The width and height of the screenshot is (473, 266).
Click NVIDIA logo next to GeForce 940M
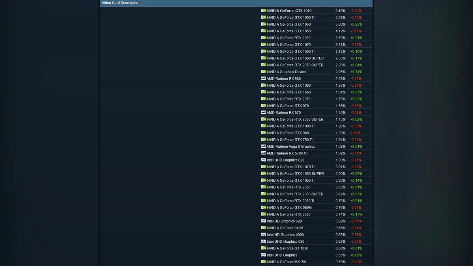tap(264, 228)
